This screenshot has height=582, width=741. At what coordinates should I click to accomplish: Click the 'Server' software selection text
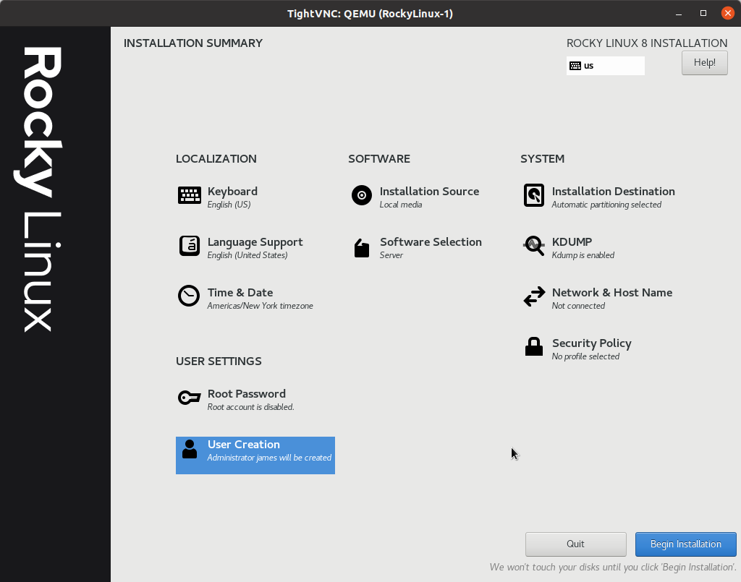tap(391, 255)
